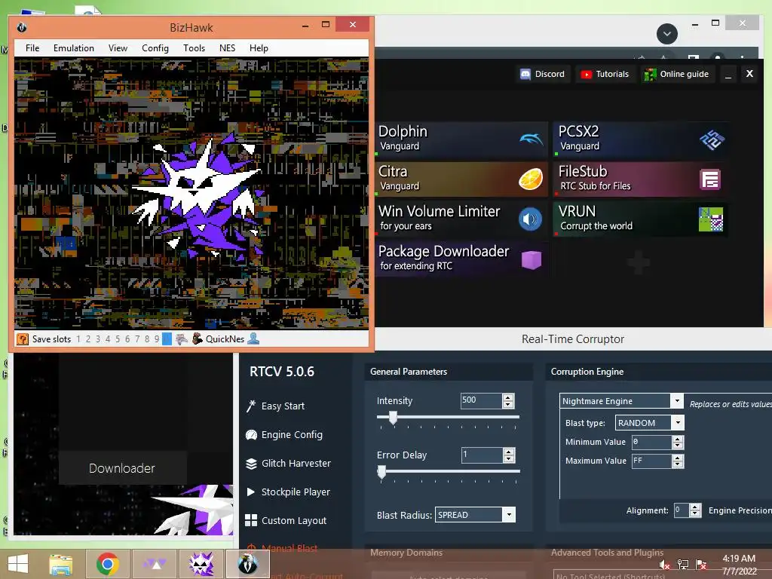
Task: Open the Online guide link
Action: pyautogui.click(x=677, y=74)
